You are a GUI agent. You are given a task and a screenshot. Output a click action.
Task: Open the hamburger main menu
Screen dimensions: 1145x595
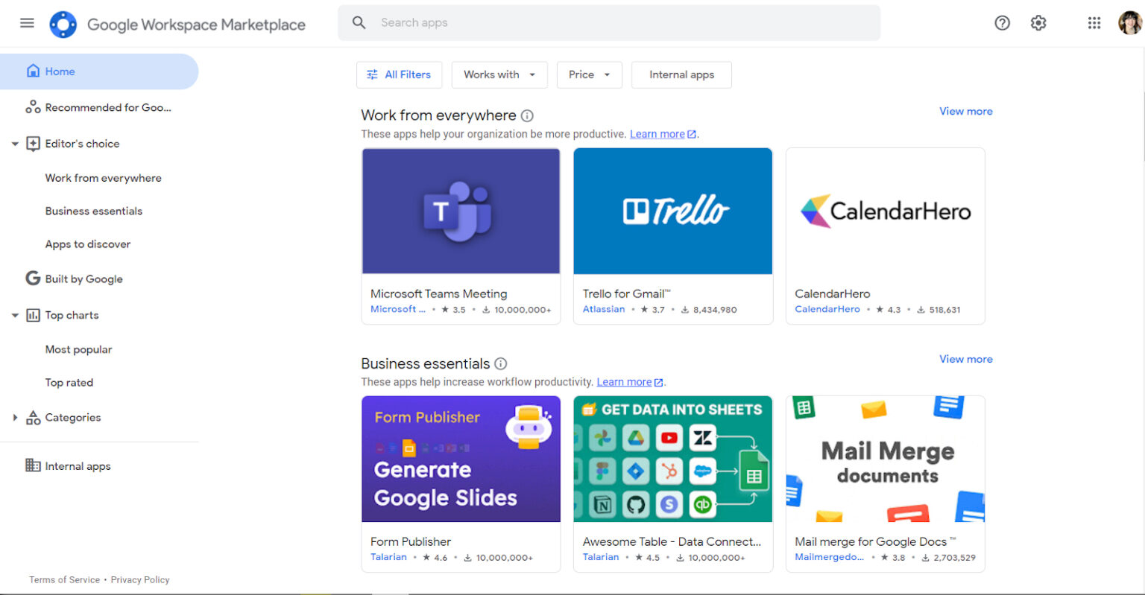tap(27, 23)
